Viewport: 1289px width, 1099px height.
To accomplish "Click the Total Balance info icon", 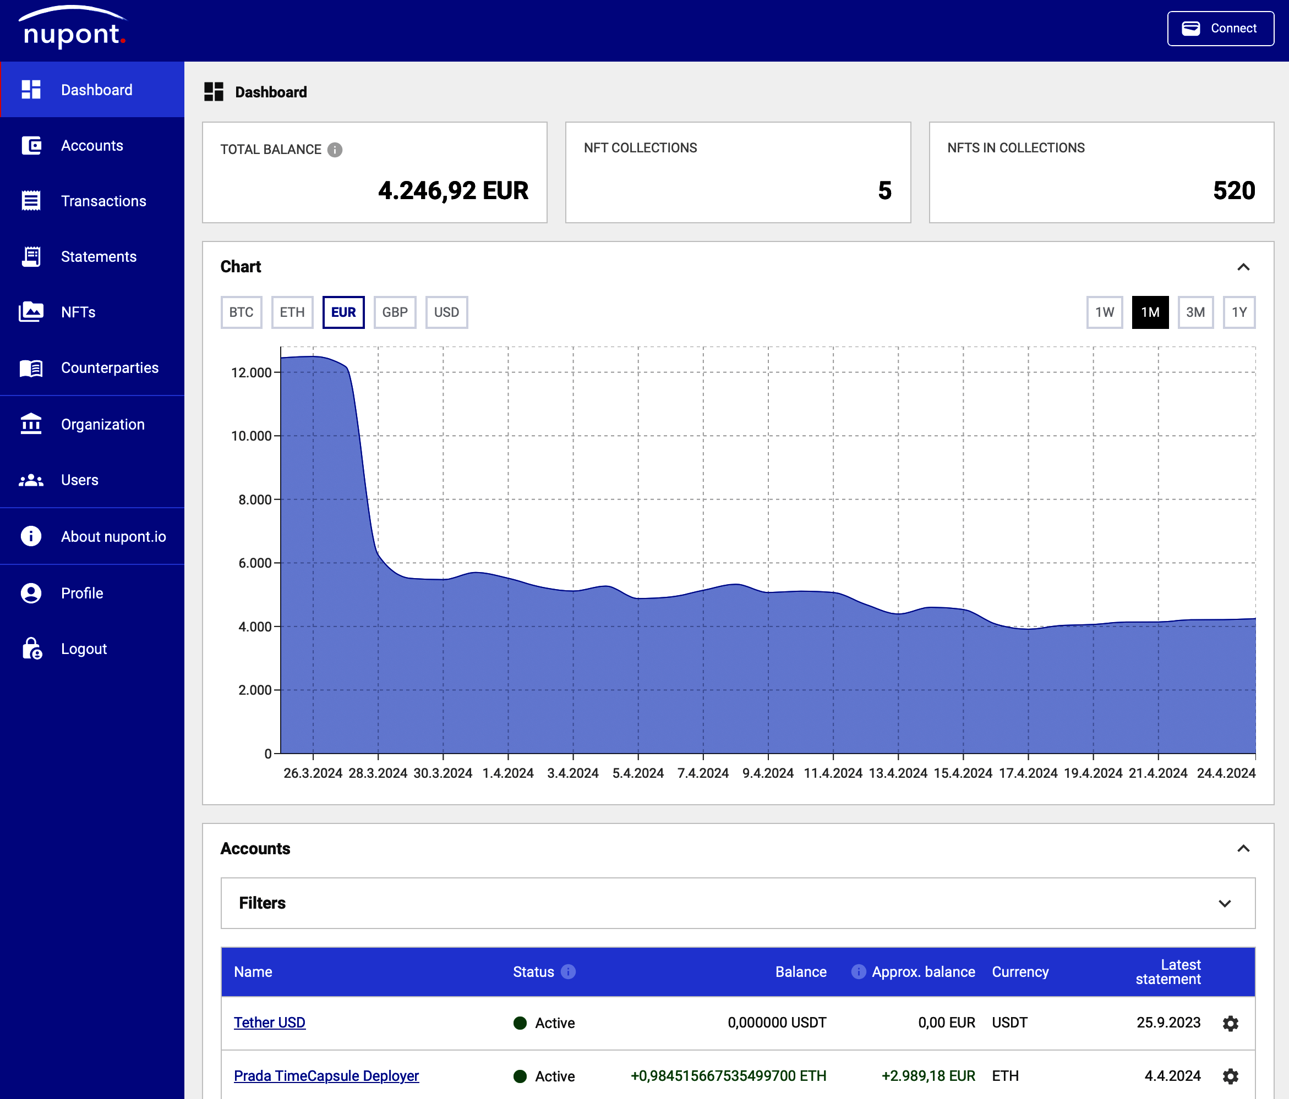I will click(x=335, y=150).
